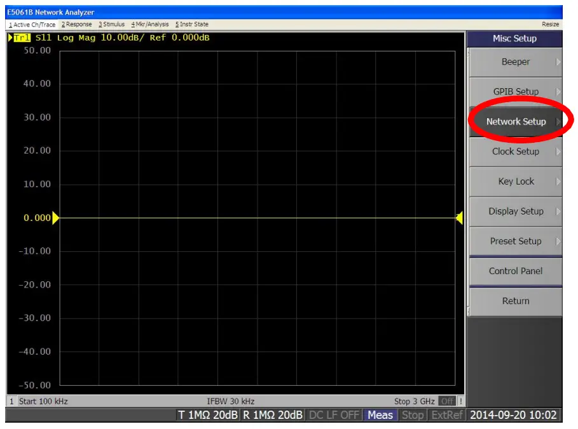
Task: Click the 10.00dB/ scale value
Action: [122, 37]
